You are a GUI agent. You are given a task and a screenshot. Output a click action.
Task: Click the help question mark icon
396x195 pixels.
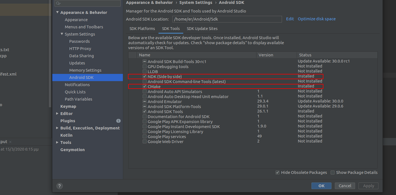pos(59,186)
